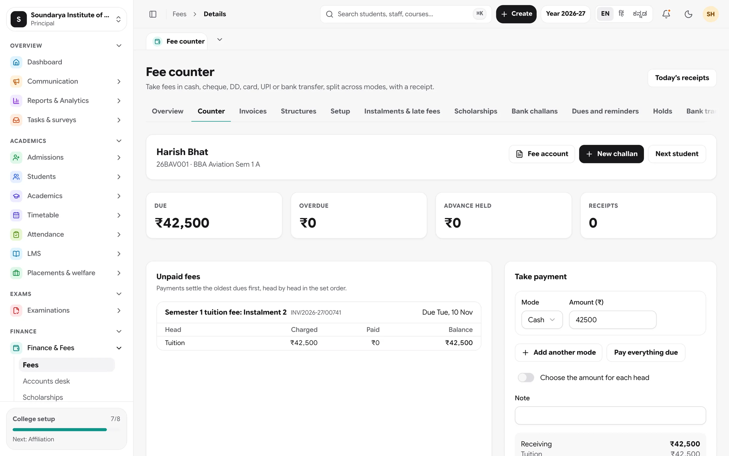Click the Academics graduation cap icon
This screenshot has height=456, width=729.
point(16,196)
